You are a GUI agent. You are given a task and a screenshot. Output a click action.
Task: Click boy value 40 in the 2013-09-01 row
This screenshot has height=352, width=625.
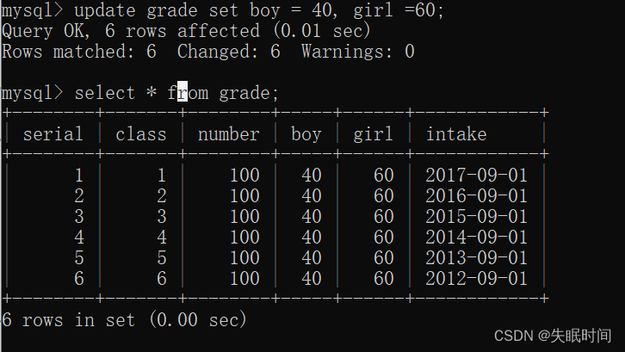(x=312, y=258)
